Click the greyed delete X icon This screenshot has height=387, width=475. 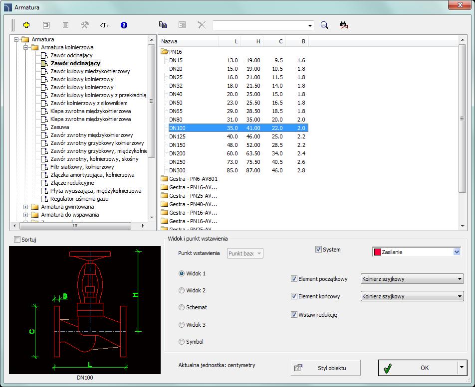202,25
